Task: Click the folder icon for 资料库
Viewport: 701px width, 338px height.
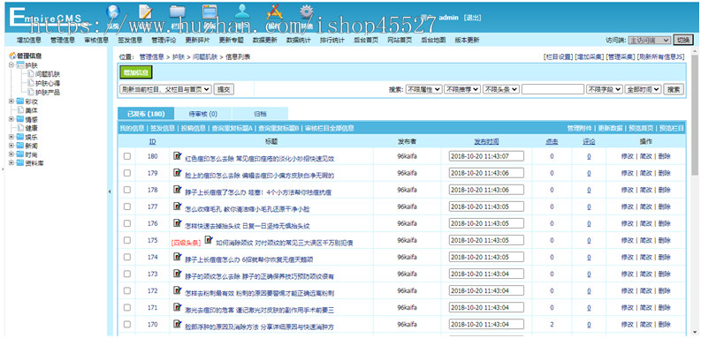Action: pyautogui.click(x=19, y=163)
